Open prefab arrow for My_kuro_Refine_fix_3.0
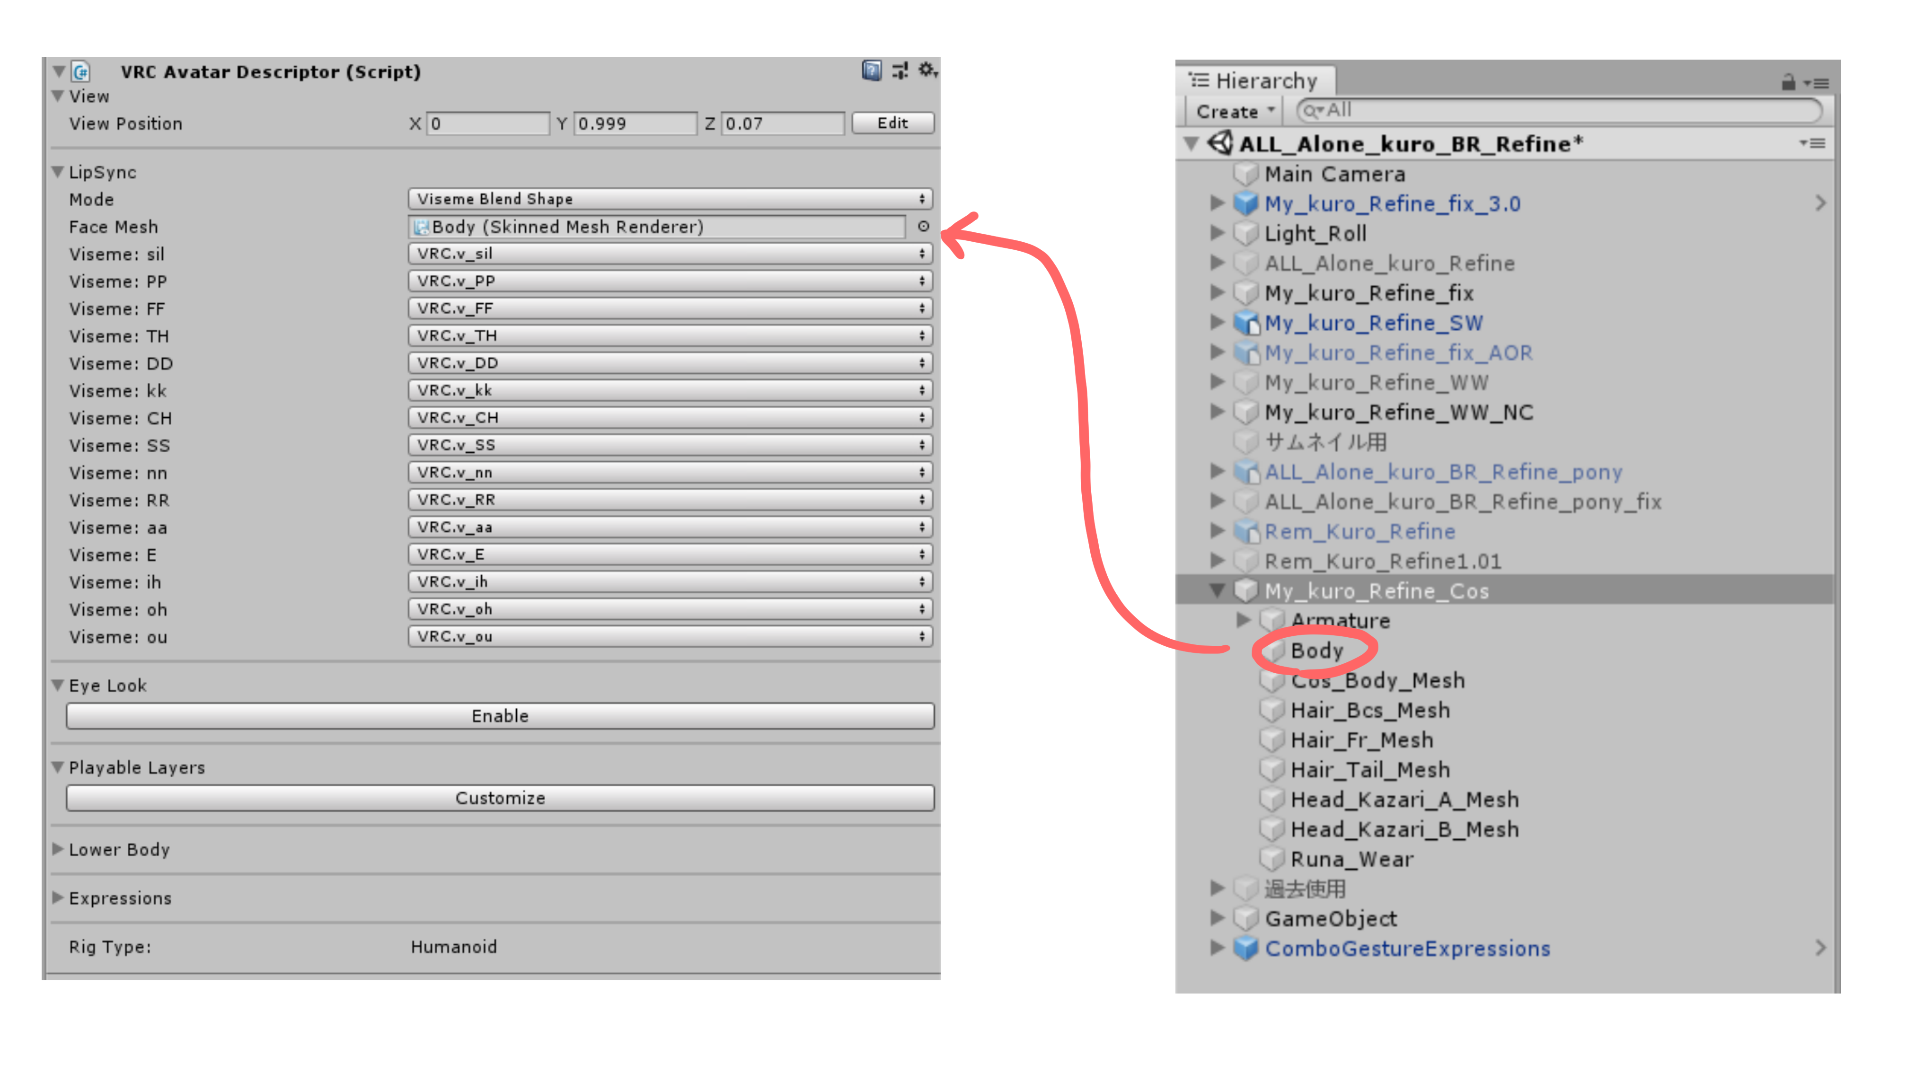 pos(1819,203)
